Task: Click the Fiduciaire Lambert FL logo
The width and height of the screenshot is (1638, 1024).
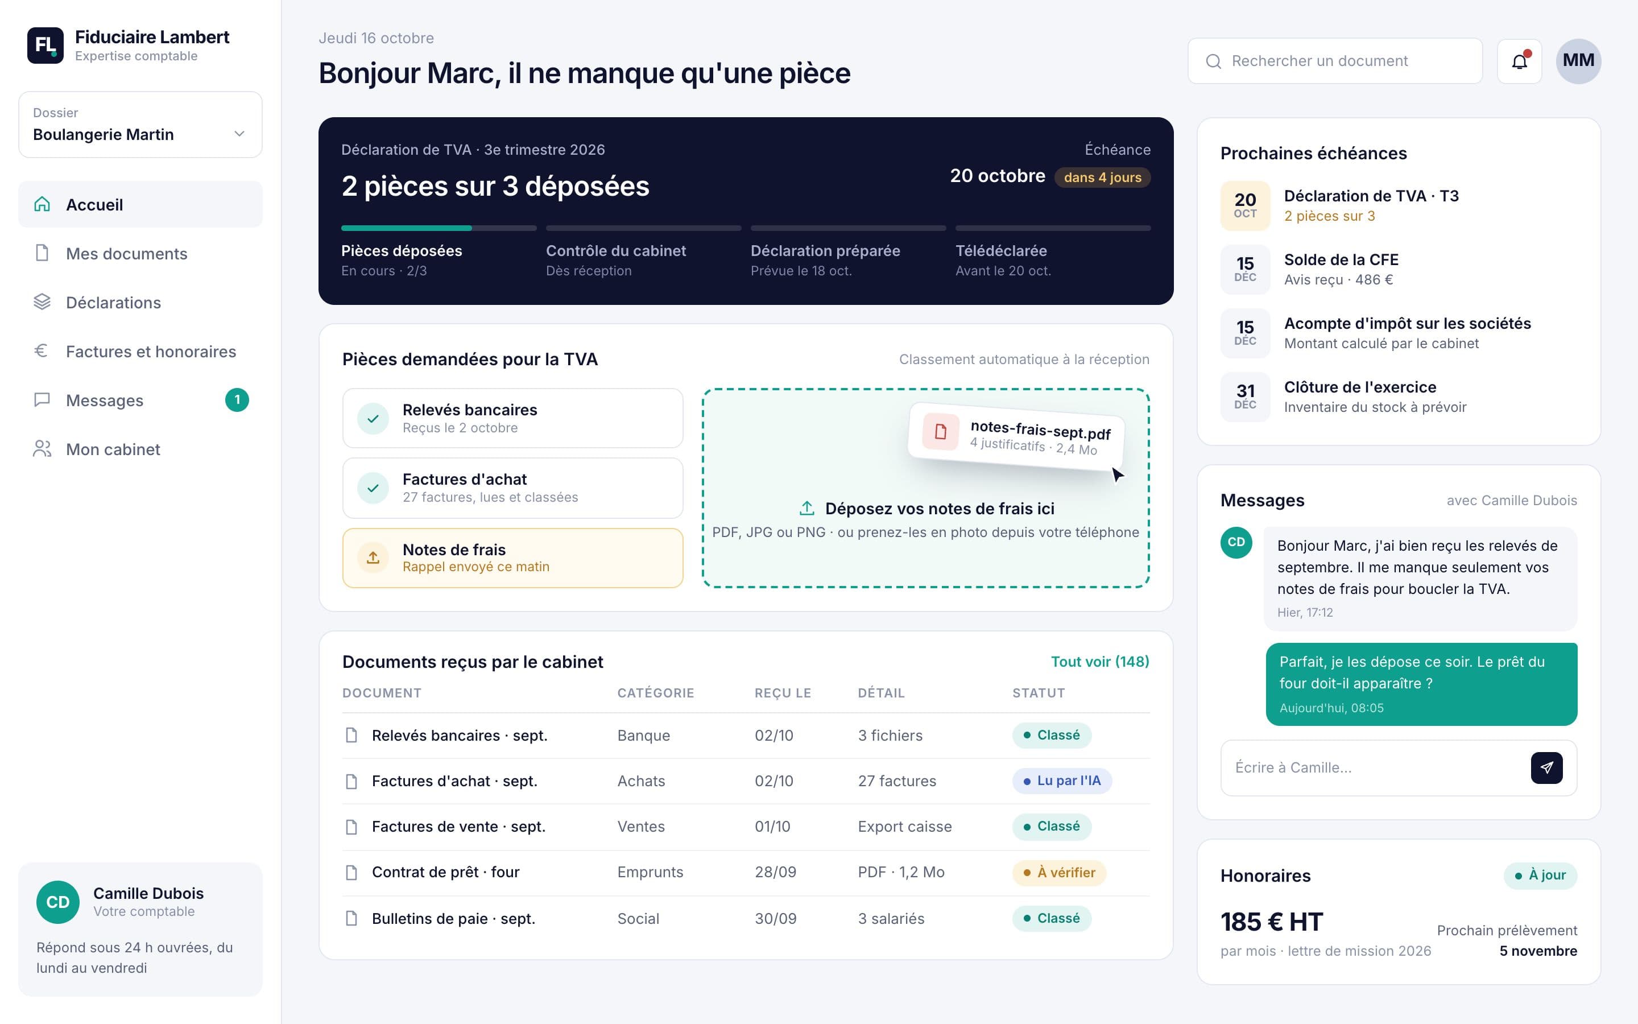Action: pos(45,46)
